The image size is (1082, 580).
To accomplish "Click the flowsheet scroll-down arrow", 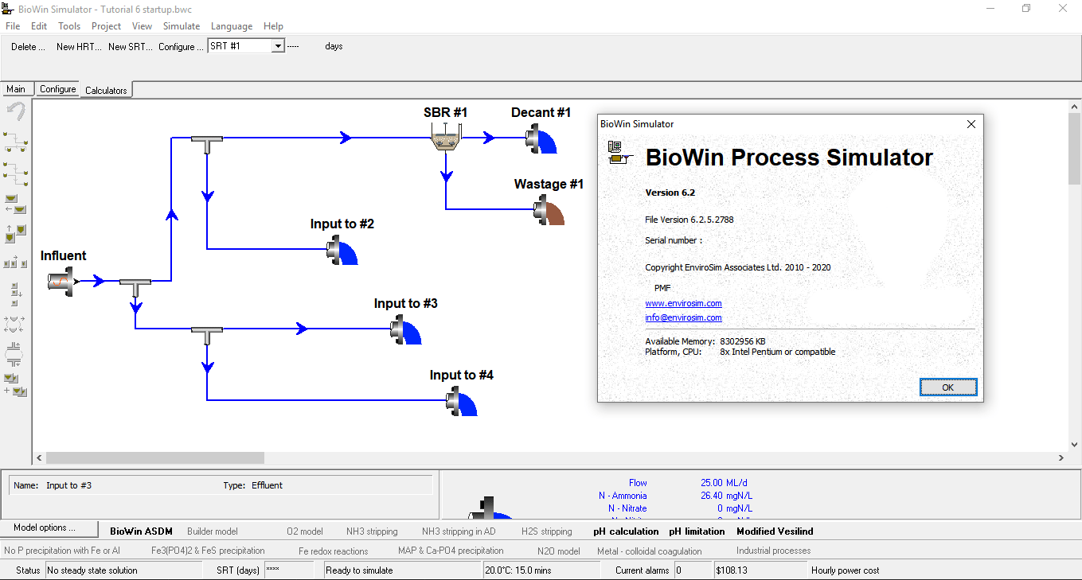I will [1075, 445].
